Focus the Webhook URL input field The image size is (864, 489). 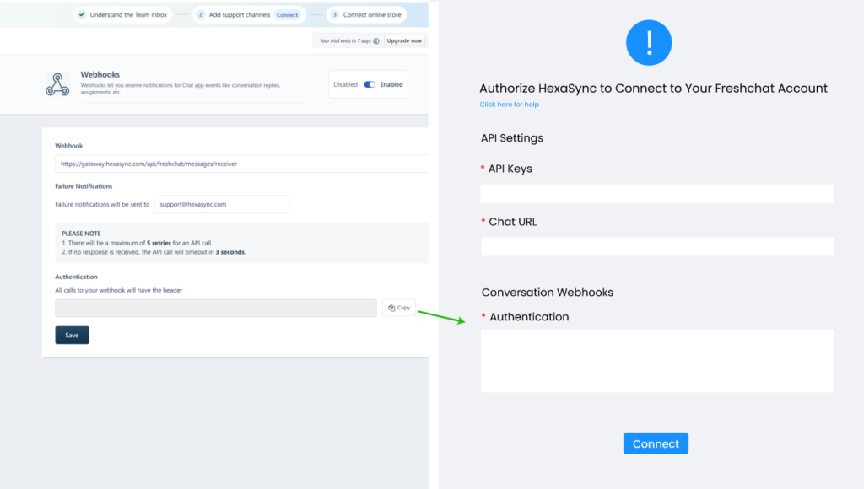point(241,164)
